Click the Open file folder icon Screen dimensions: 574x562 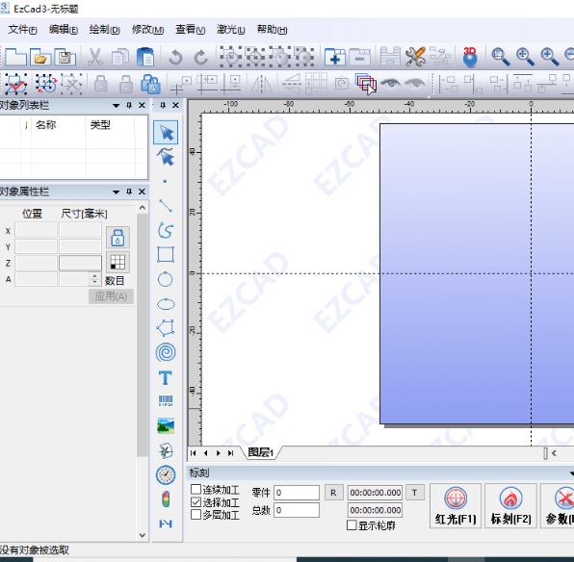pyautogui.click(x=40, y=57)
